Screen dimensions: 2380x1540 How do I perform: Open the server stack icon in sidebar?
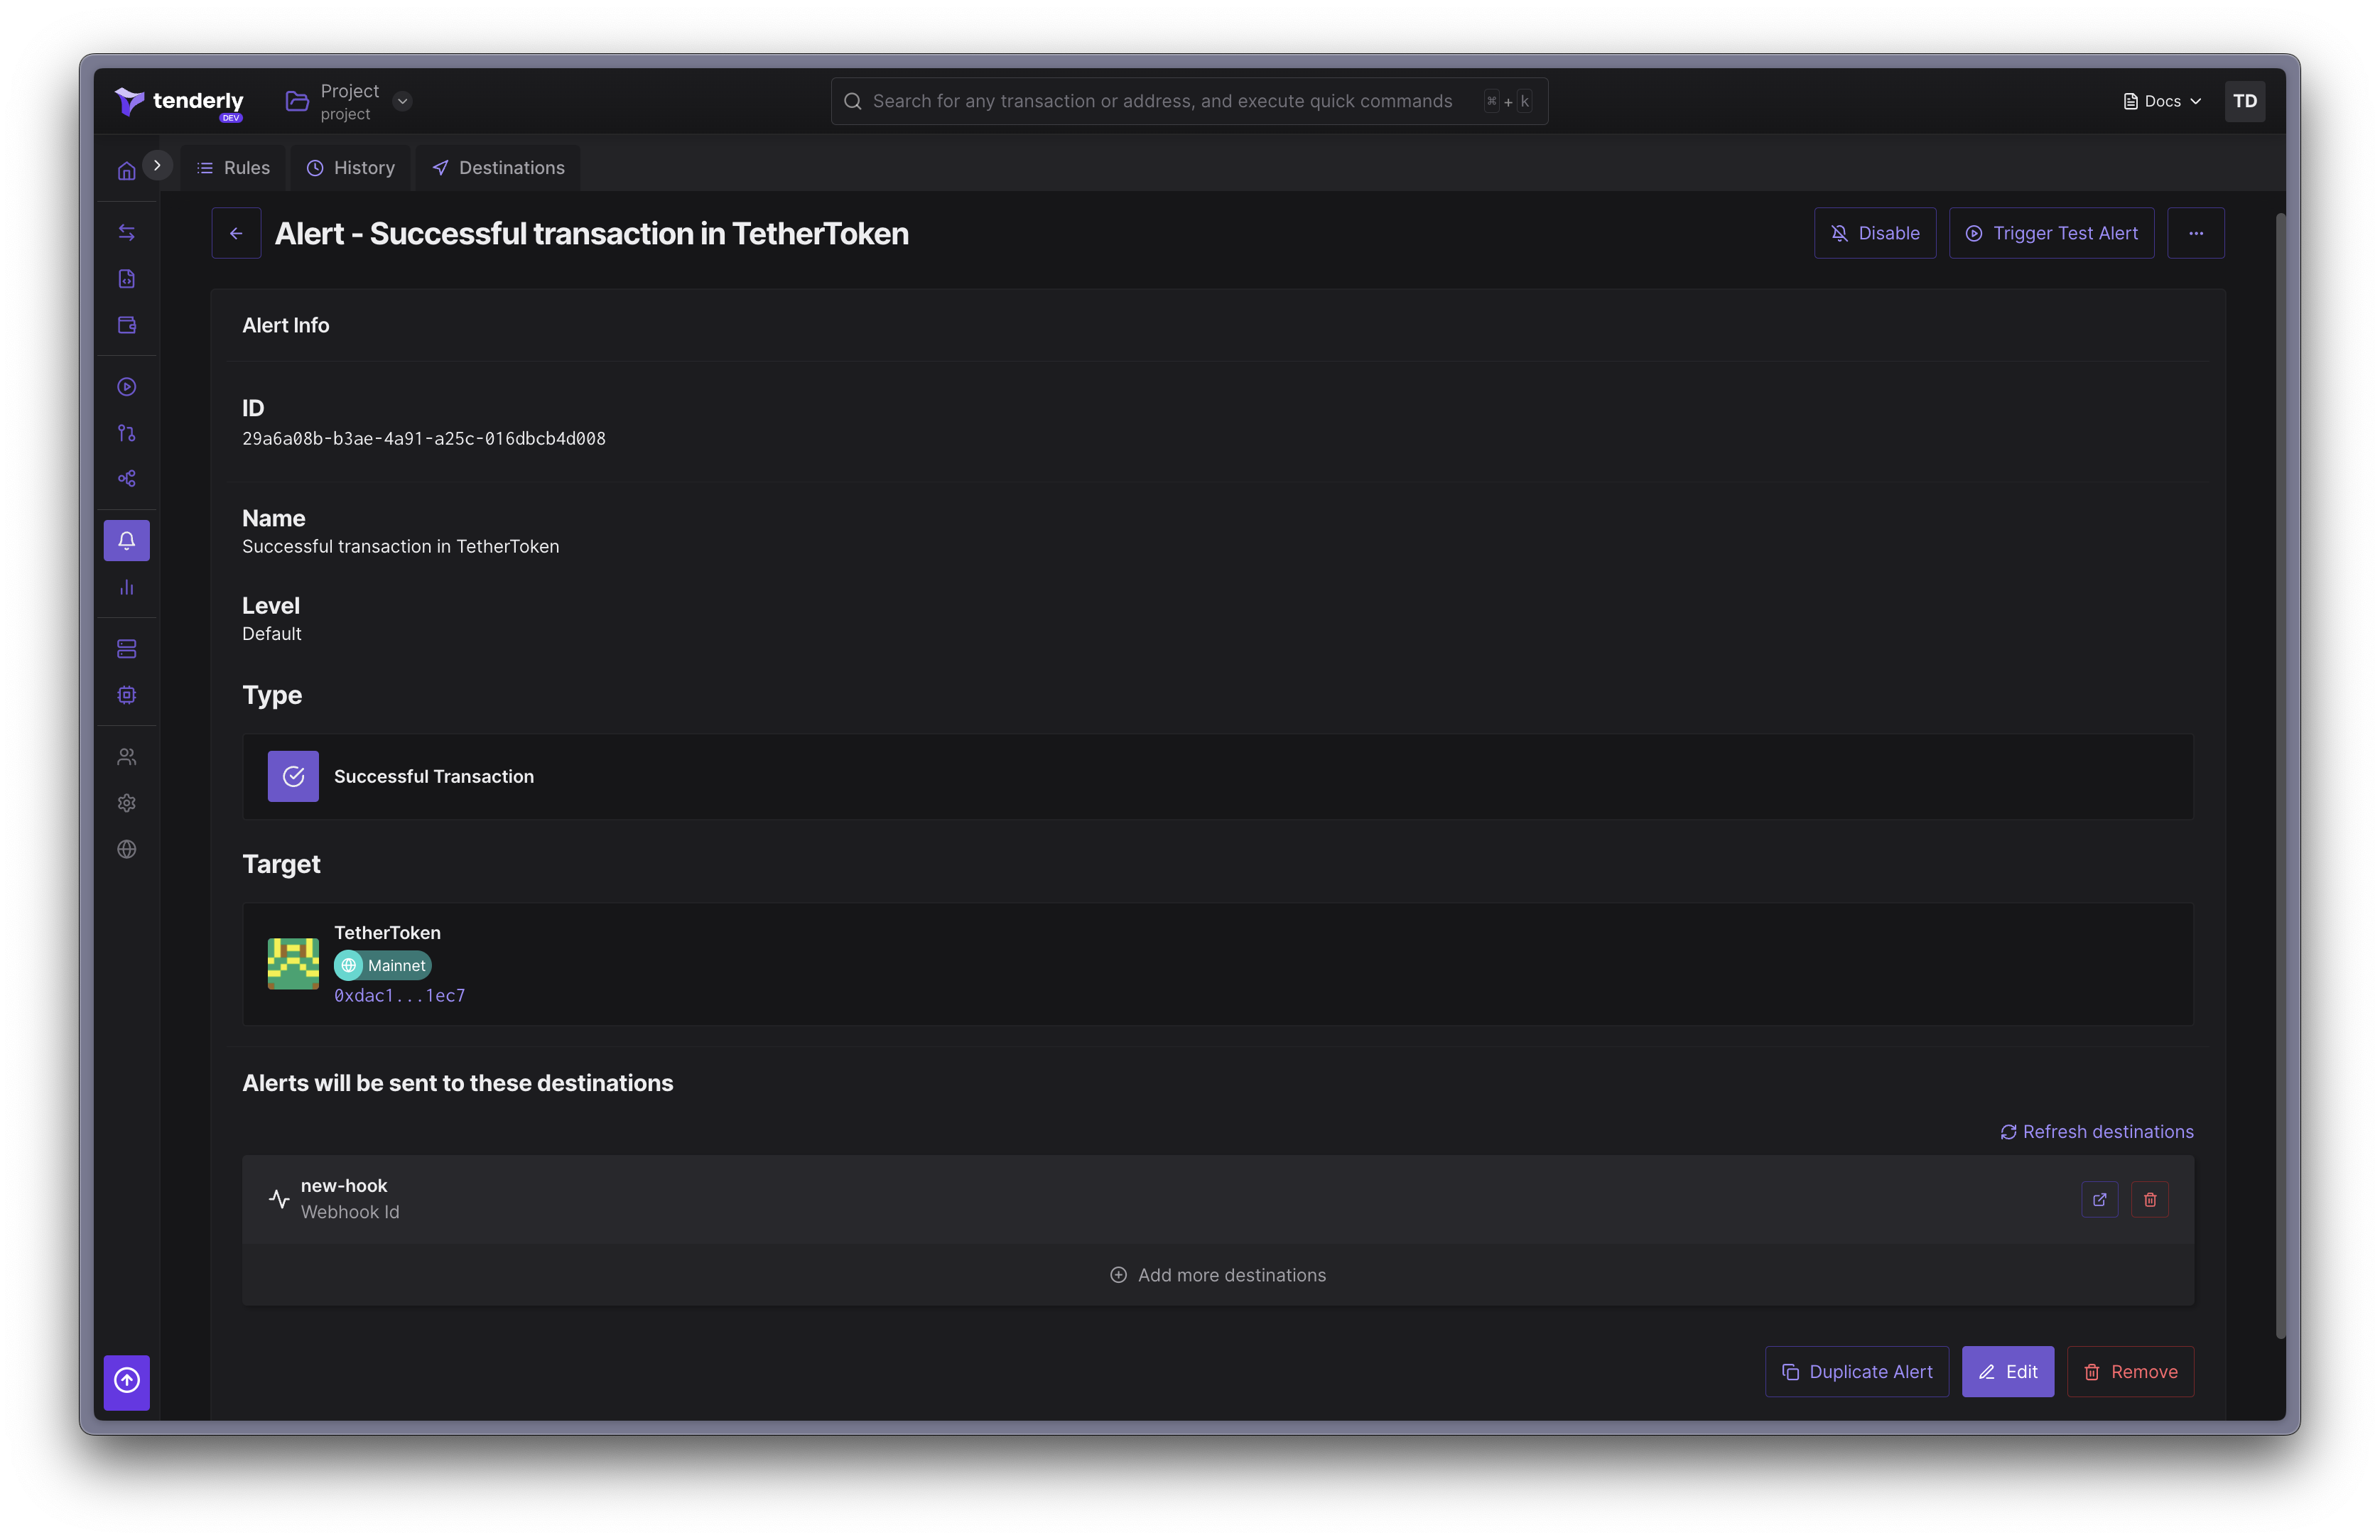point(126,649)
